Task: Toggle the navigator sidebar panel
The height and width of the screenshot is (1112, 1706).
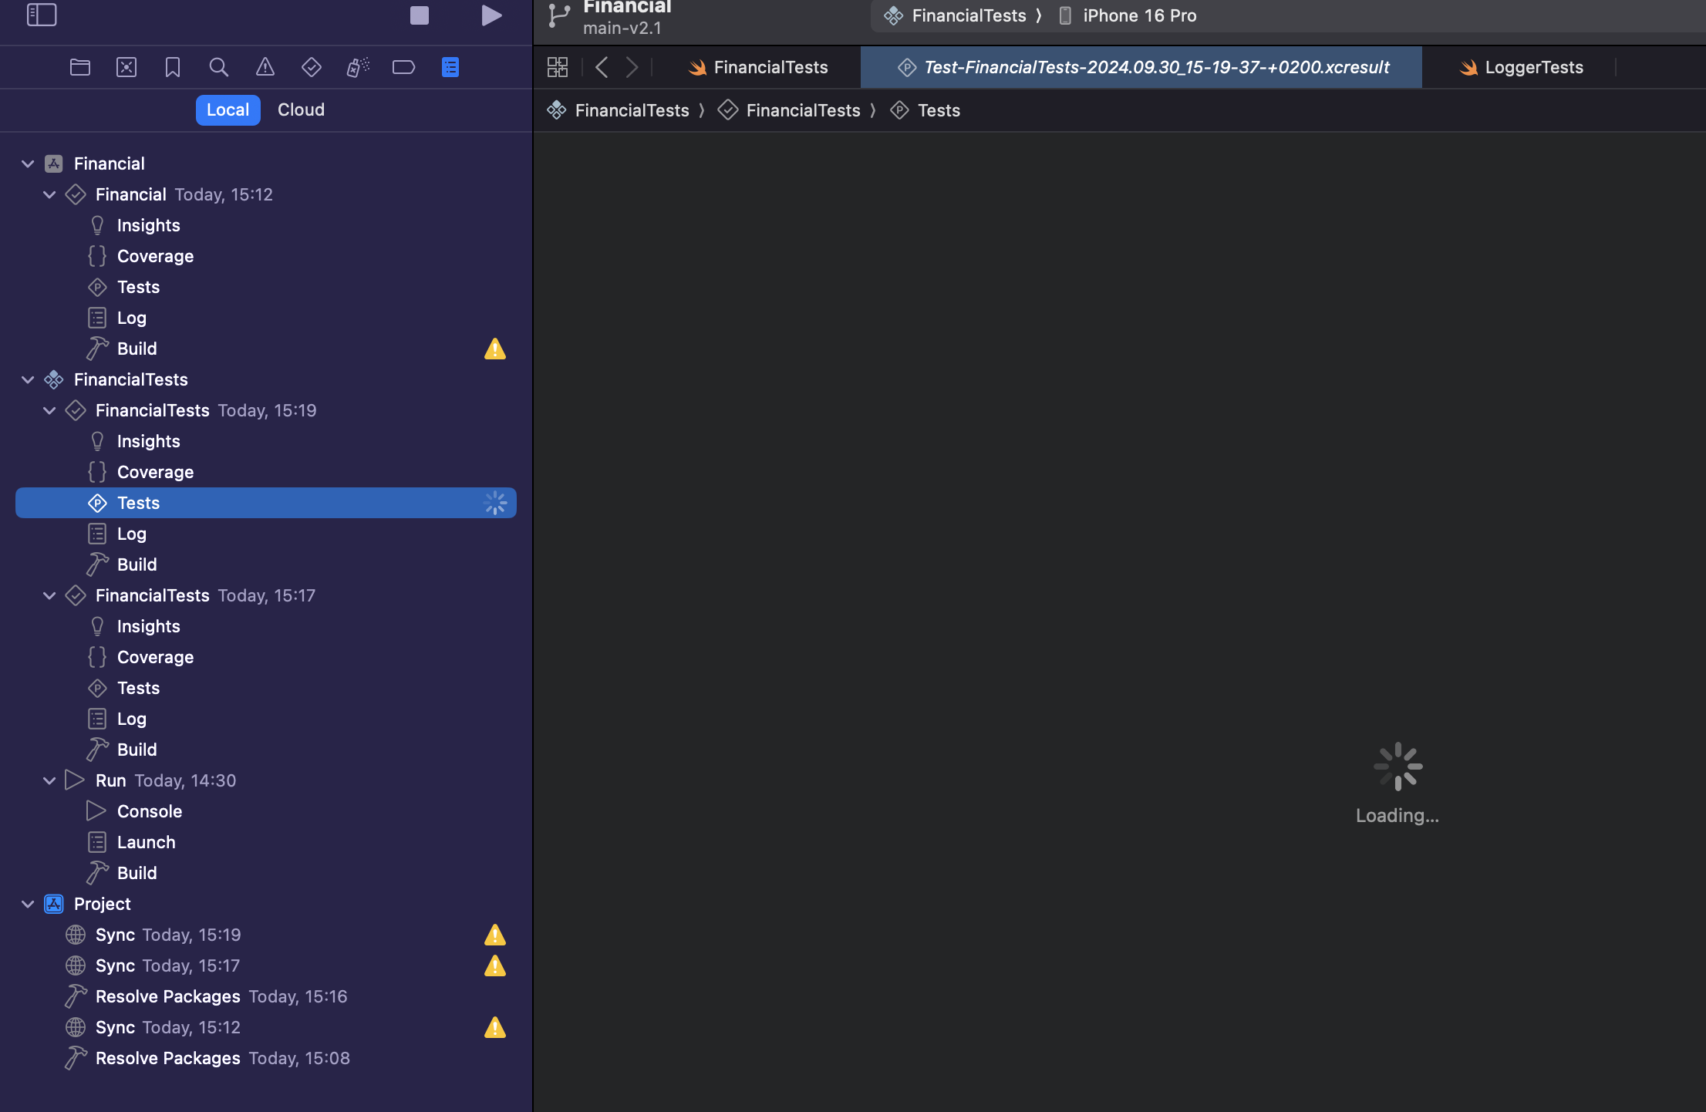Action: point(42,15)
